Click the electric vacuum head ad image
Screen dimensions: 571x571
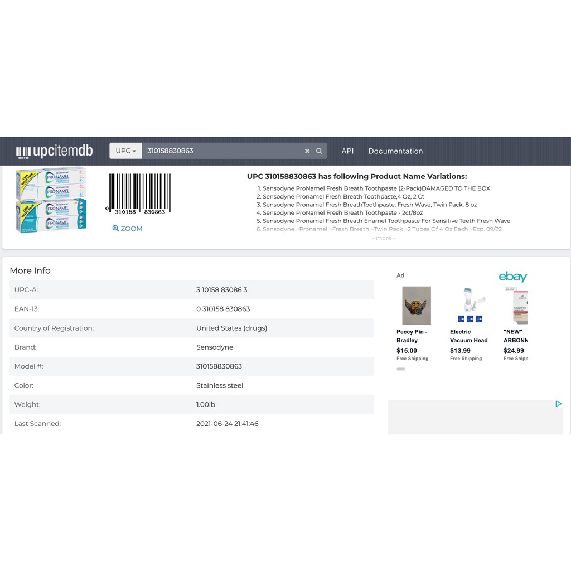pos(470,306)
